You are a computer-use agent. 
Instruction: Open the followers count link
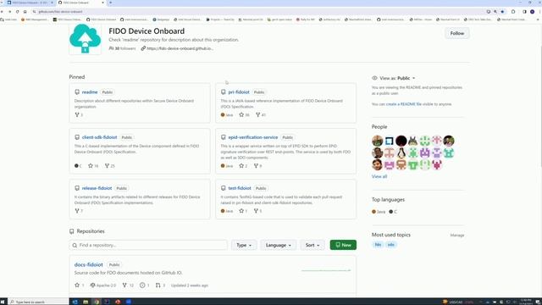pos(122,48)
